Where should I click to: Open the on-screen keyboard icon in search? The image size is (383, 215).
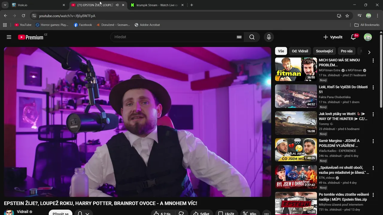(239, 37)
